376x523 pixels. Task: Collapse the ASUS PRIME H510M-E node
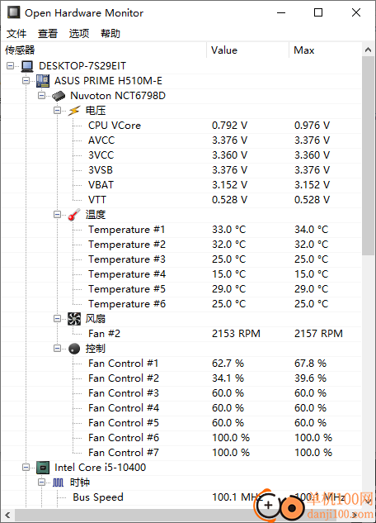(x=26, y=81)
